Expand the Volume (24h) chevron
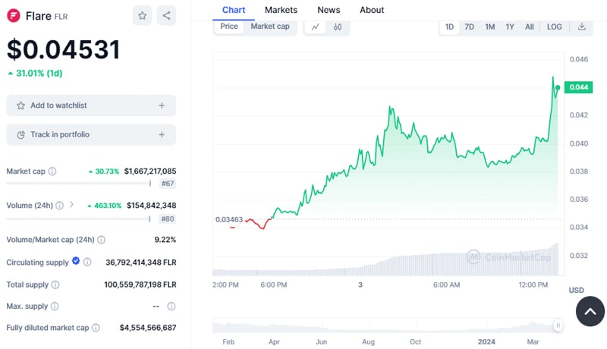 click(x=71, y=204)
